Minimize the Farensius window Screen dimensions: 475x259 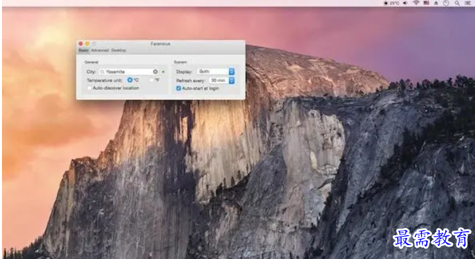pyautogui.click(x=87, y=44)
